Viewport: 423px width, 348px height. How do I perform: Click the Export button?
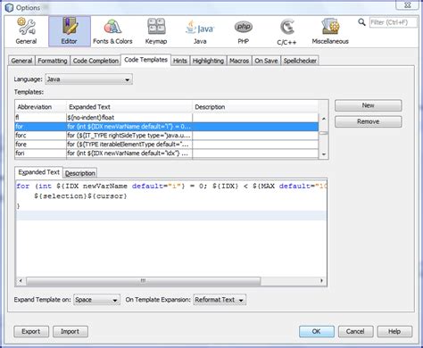tap(31, 331)
